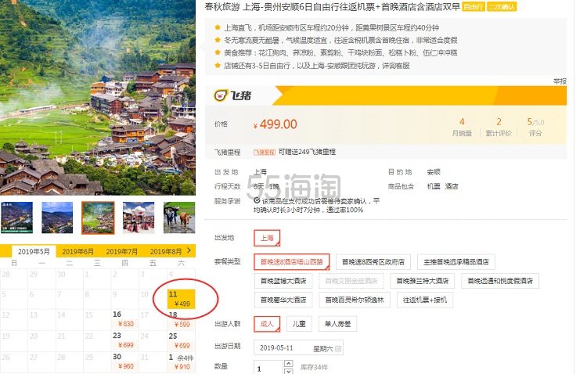The width and height of the screenshot is (587, 374).
Task: Open 月销量 count of 4
Action: pyautogui.click(x=462, y=127)
